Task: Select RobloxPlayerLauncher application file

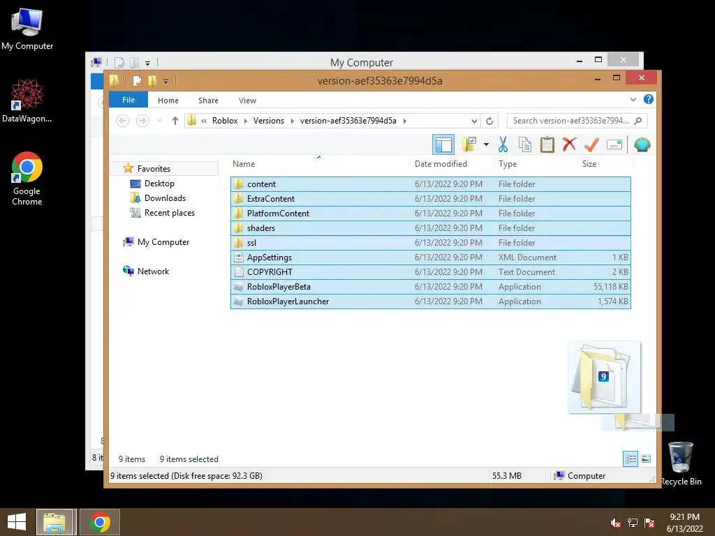Action: 430,301
